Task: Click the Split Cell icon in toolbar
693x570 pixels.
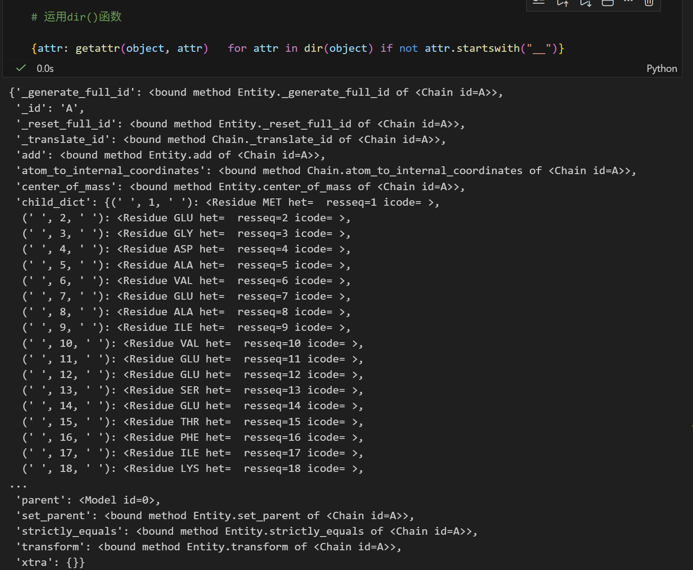Action: [x=607, y=3]
